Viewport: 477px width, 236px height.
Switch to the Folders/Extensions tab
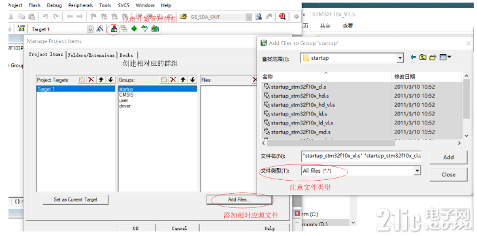click(91, 55)
